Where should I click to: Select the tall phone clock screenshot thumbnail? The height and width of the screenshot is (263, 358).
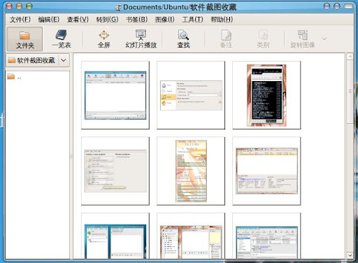click(x=191, y=171)
